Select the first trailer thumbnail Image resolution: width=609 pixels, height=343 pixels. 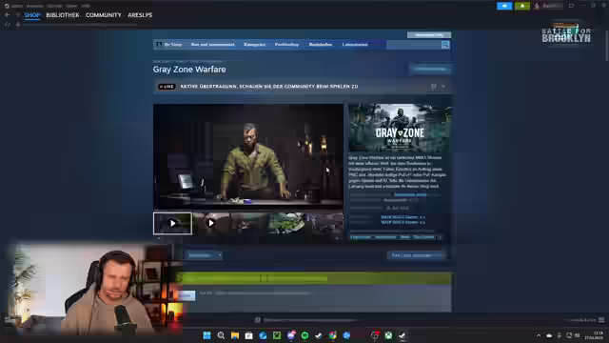coord(172,223)
